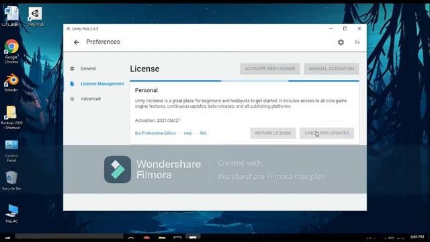
Task: Select the General preferences tab
Action: pyautogui.click(x=88, y=69)
